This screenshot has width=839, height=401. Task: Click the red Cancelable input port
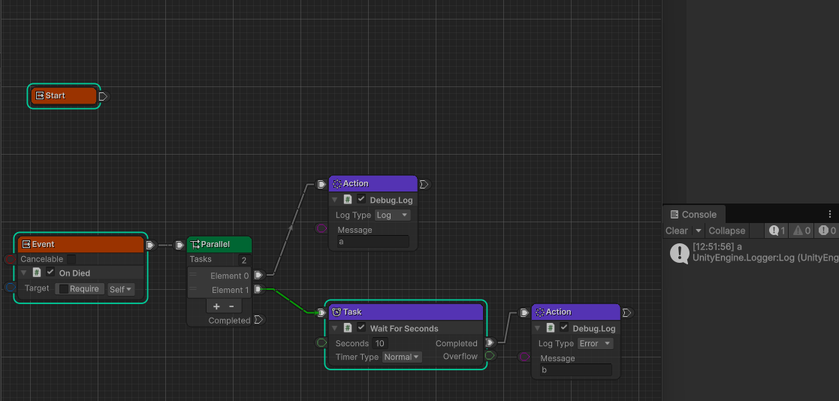10,259
